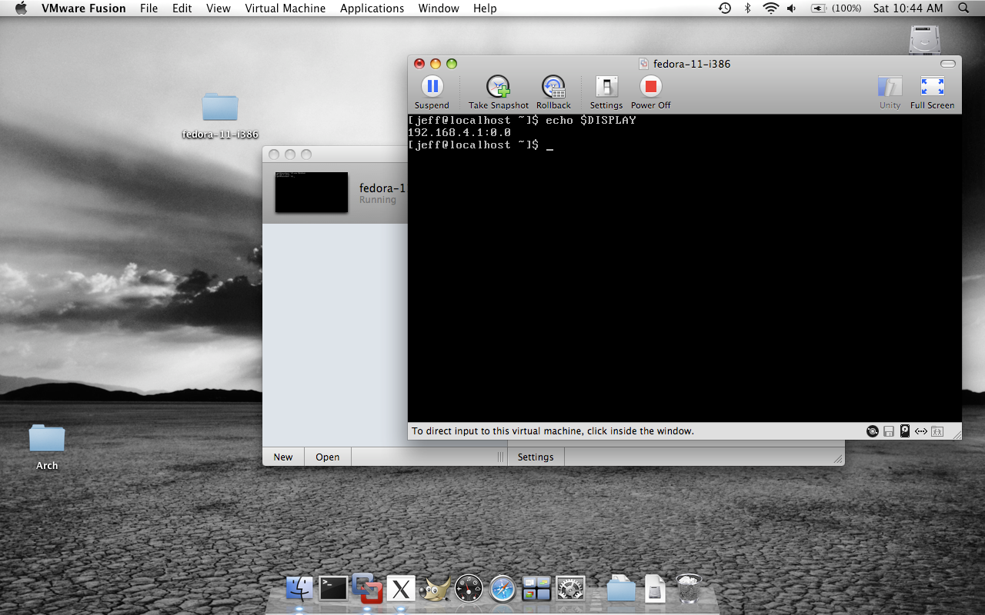Click the 'echo $DISPLAY' command text in the console
Viewport: 985px width, 615px height.
(591, 121)
